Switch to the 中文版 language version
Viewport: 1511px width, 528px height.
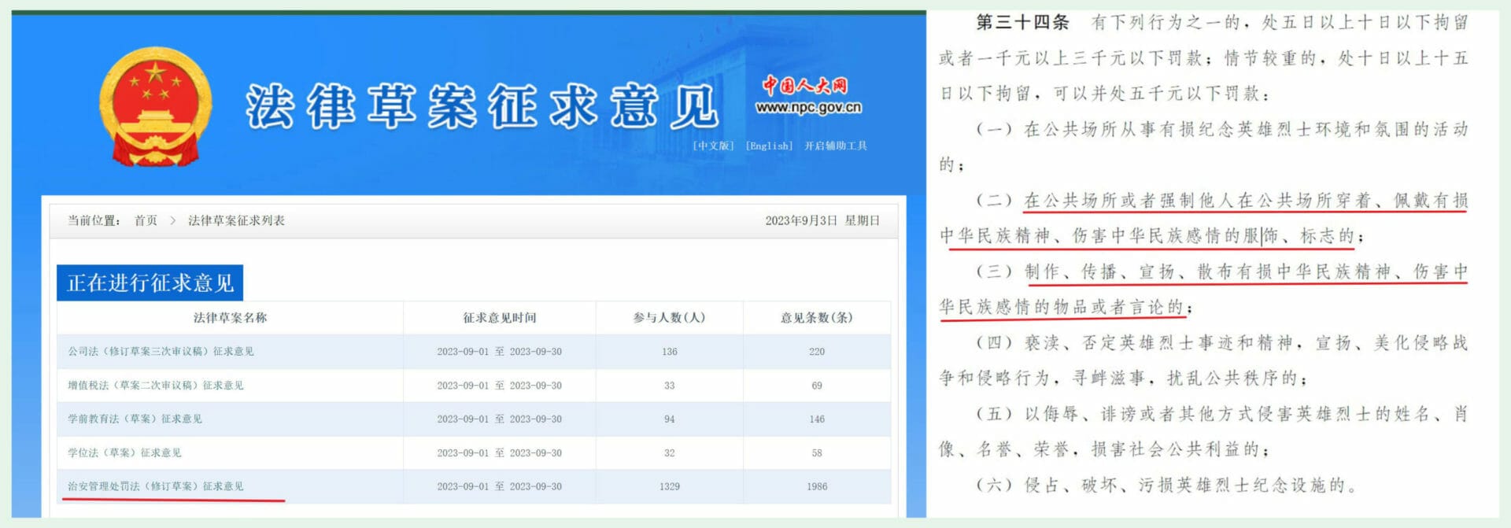[713, 146]
